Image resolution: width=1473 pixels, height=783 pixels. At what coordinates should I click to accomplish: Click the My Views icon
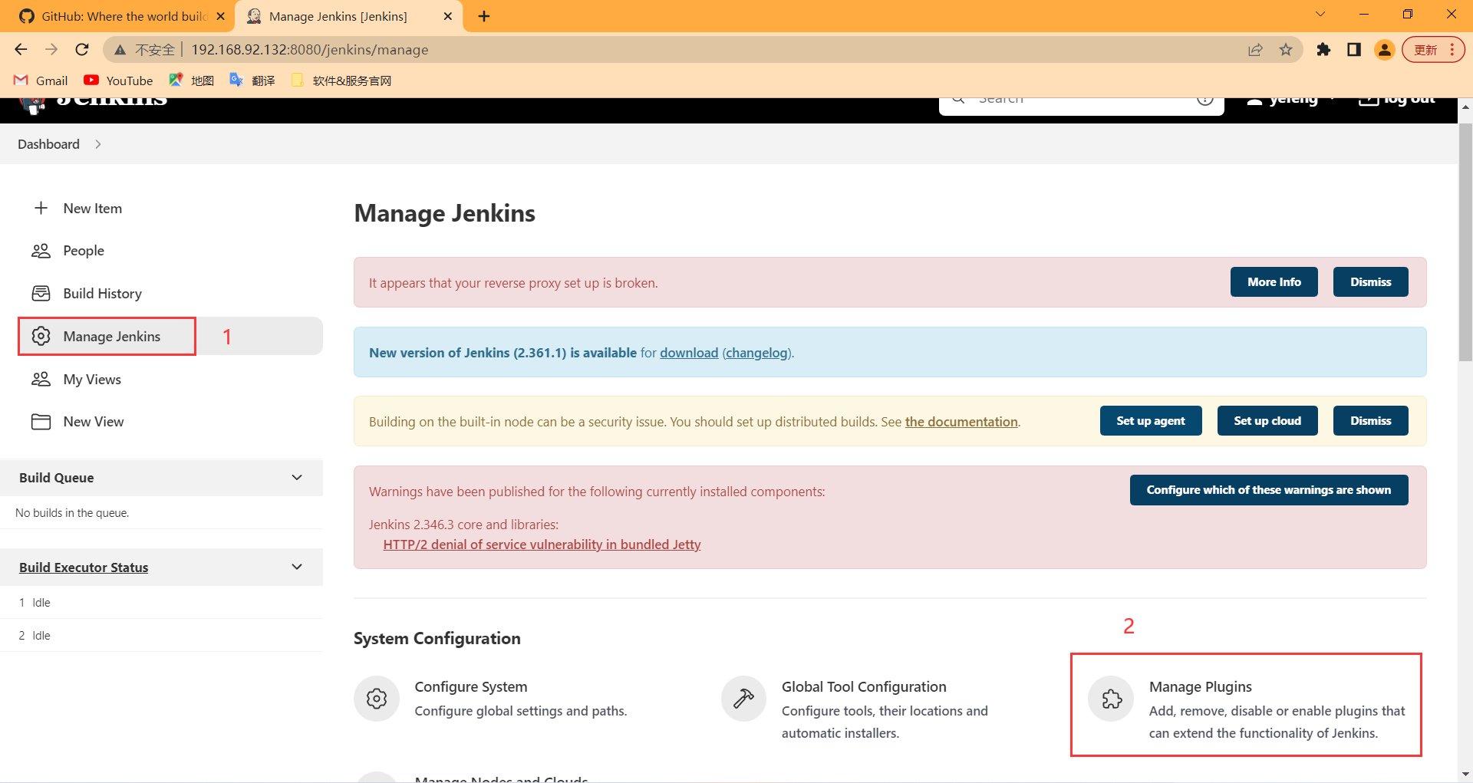pyautogui.click(x=41, y=379)
